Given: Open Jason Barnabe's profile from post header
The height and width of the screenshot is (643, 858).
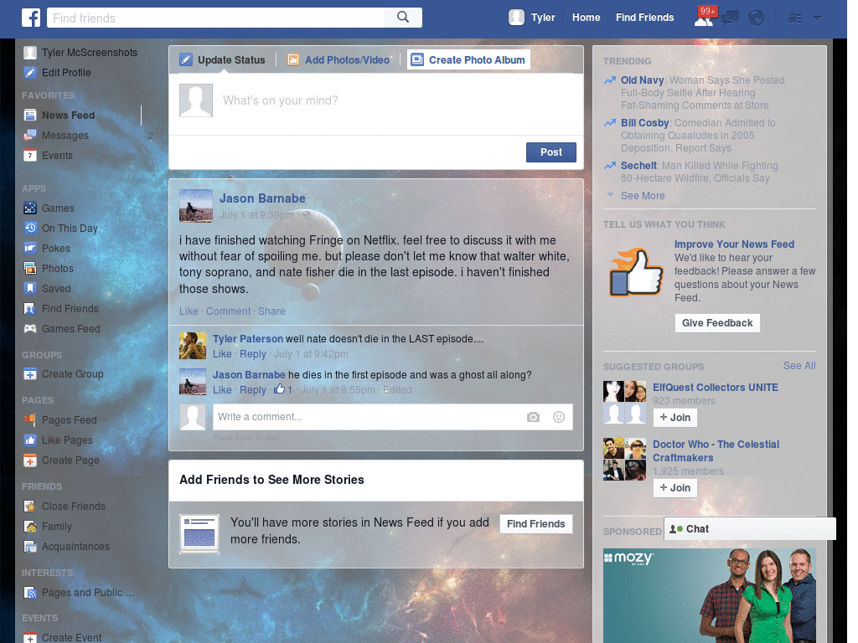Looking at the screenshot, I should click(262, 198).
